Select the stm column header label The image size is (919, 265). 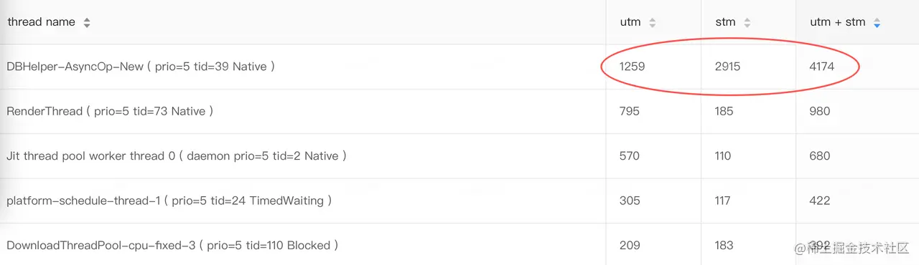[x=725, y=22]
